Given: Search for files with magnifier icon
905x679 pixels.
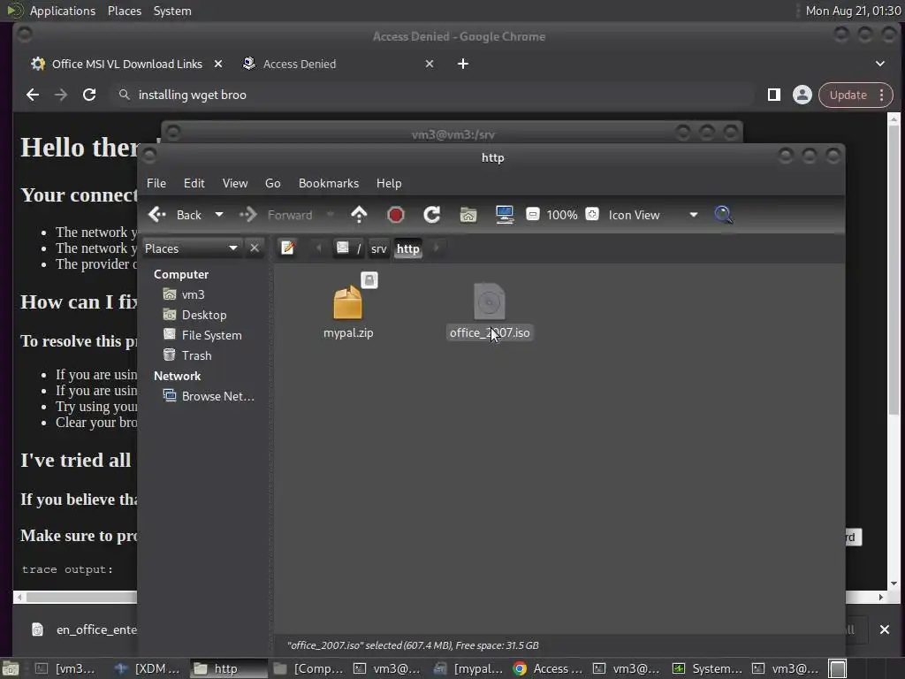Looking at the screenshot, I should point(723,215).
